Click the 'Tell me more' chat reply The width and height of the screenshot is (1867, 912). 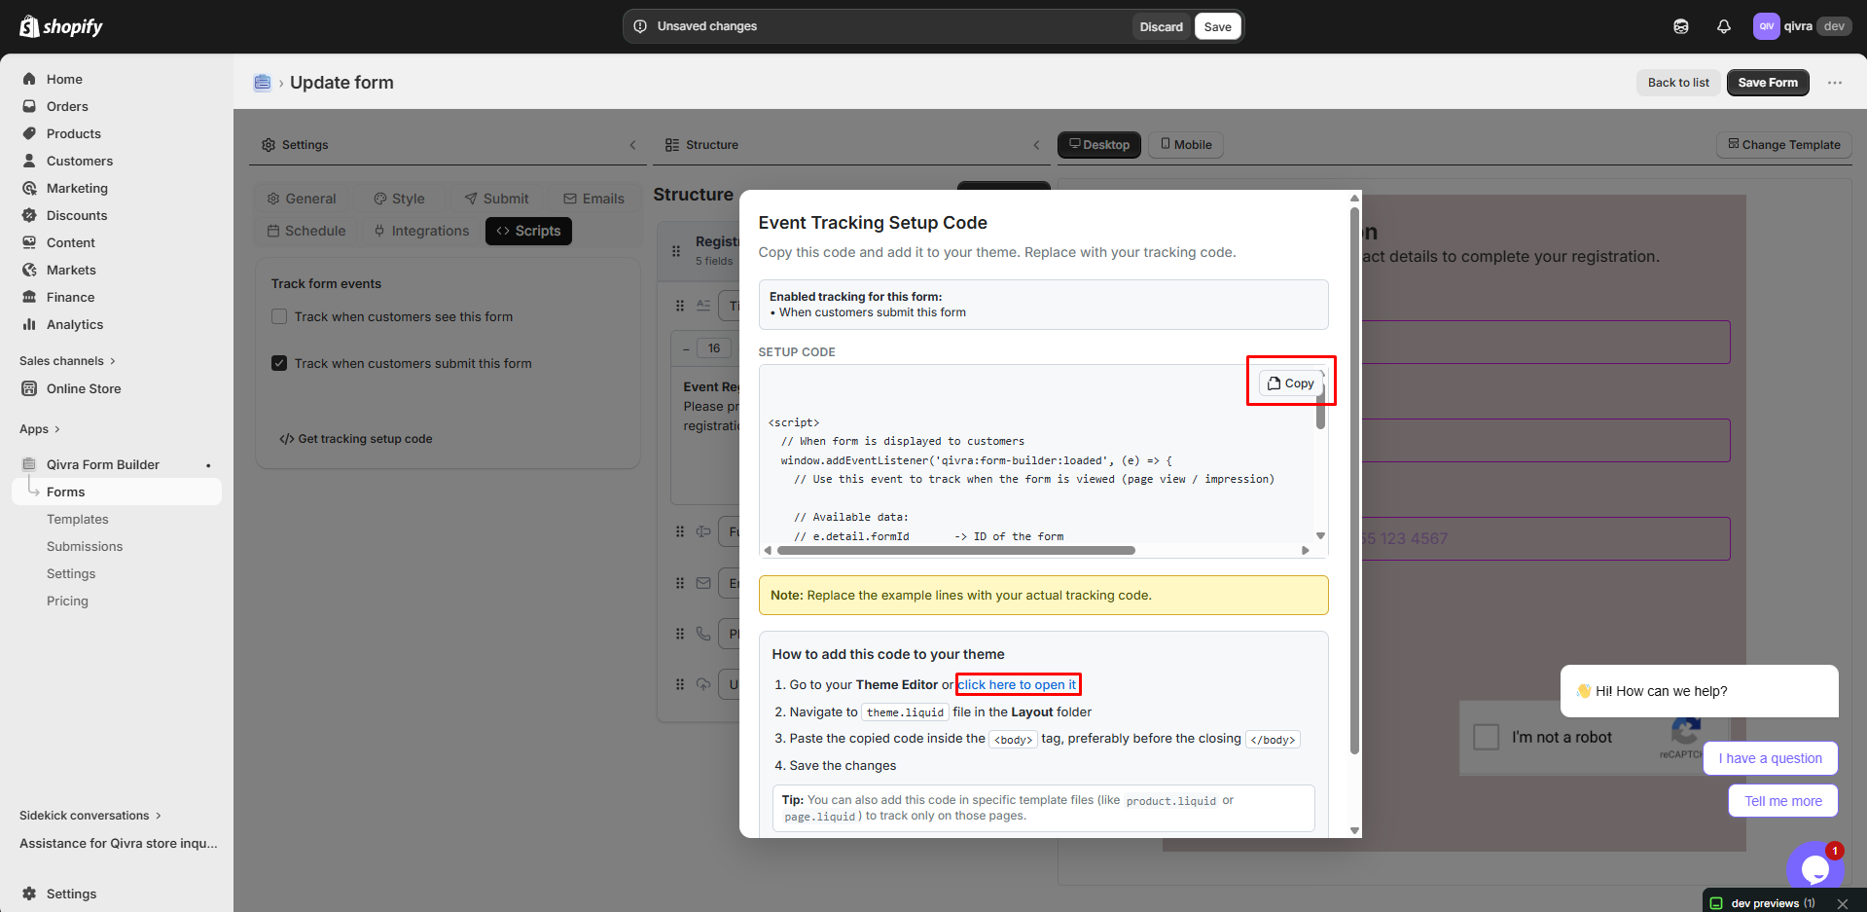(1783, 801)
